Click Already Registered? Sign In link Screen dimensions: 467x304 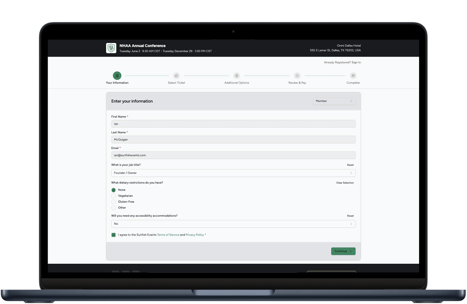[342, 62]
